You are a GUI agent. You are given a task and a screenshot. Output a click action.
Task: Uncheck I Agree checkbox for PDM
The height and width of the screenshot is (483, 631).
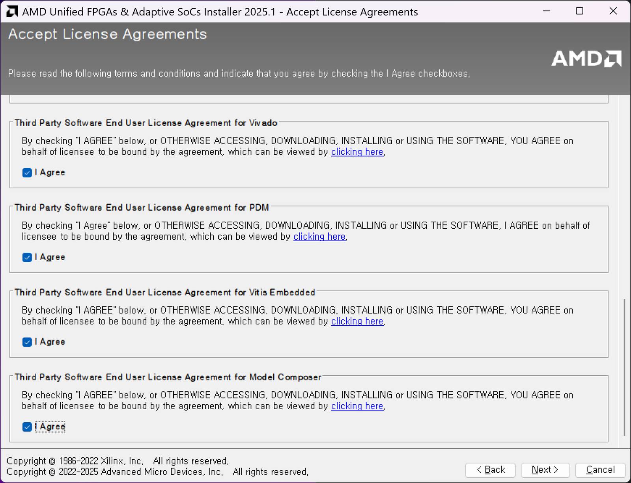click(x=27, y=257)
